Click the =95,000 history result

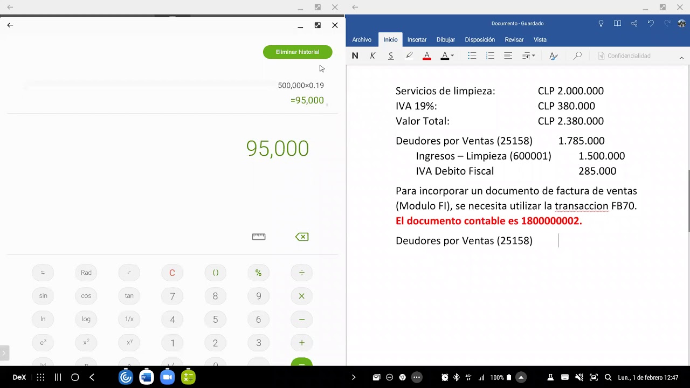tap(307, 100)
